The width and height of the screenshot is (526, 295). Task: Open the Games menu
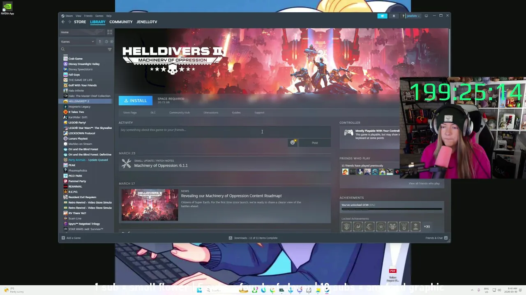[99, 16]
